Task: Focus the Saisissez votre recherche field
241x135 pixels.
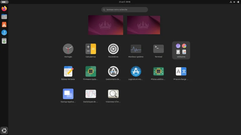Action: [124, 10]
